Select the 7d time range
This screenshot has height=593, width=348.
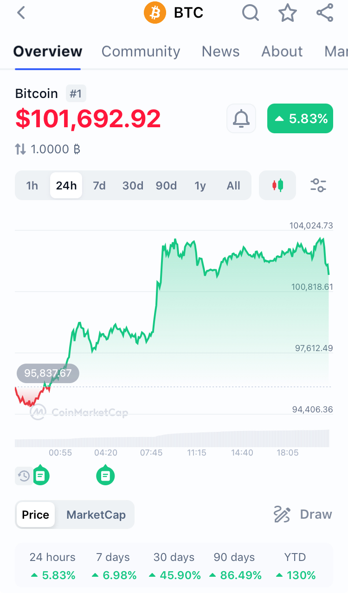pyautogui.click(x=99, y=186)
